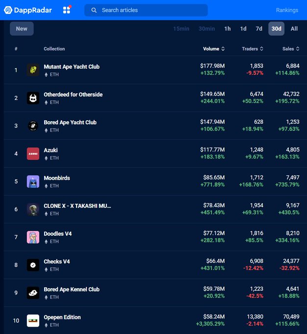This screenshot has height=334, width=307.
Task: Show All time data
Action: (x=294, y=28)
